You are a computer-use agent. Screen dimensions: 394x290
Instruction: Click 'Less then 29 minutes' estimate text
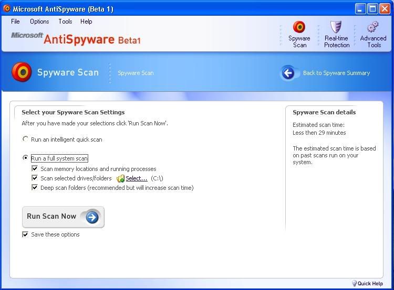coord(319,133)
